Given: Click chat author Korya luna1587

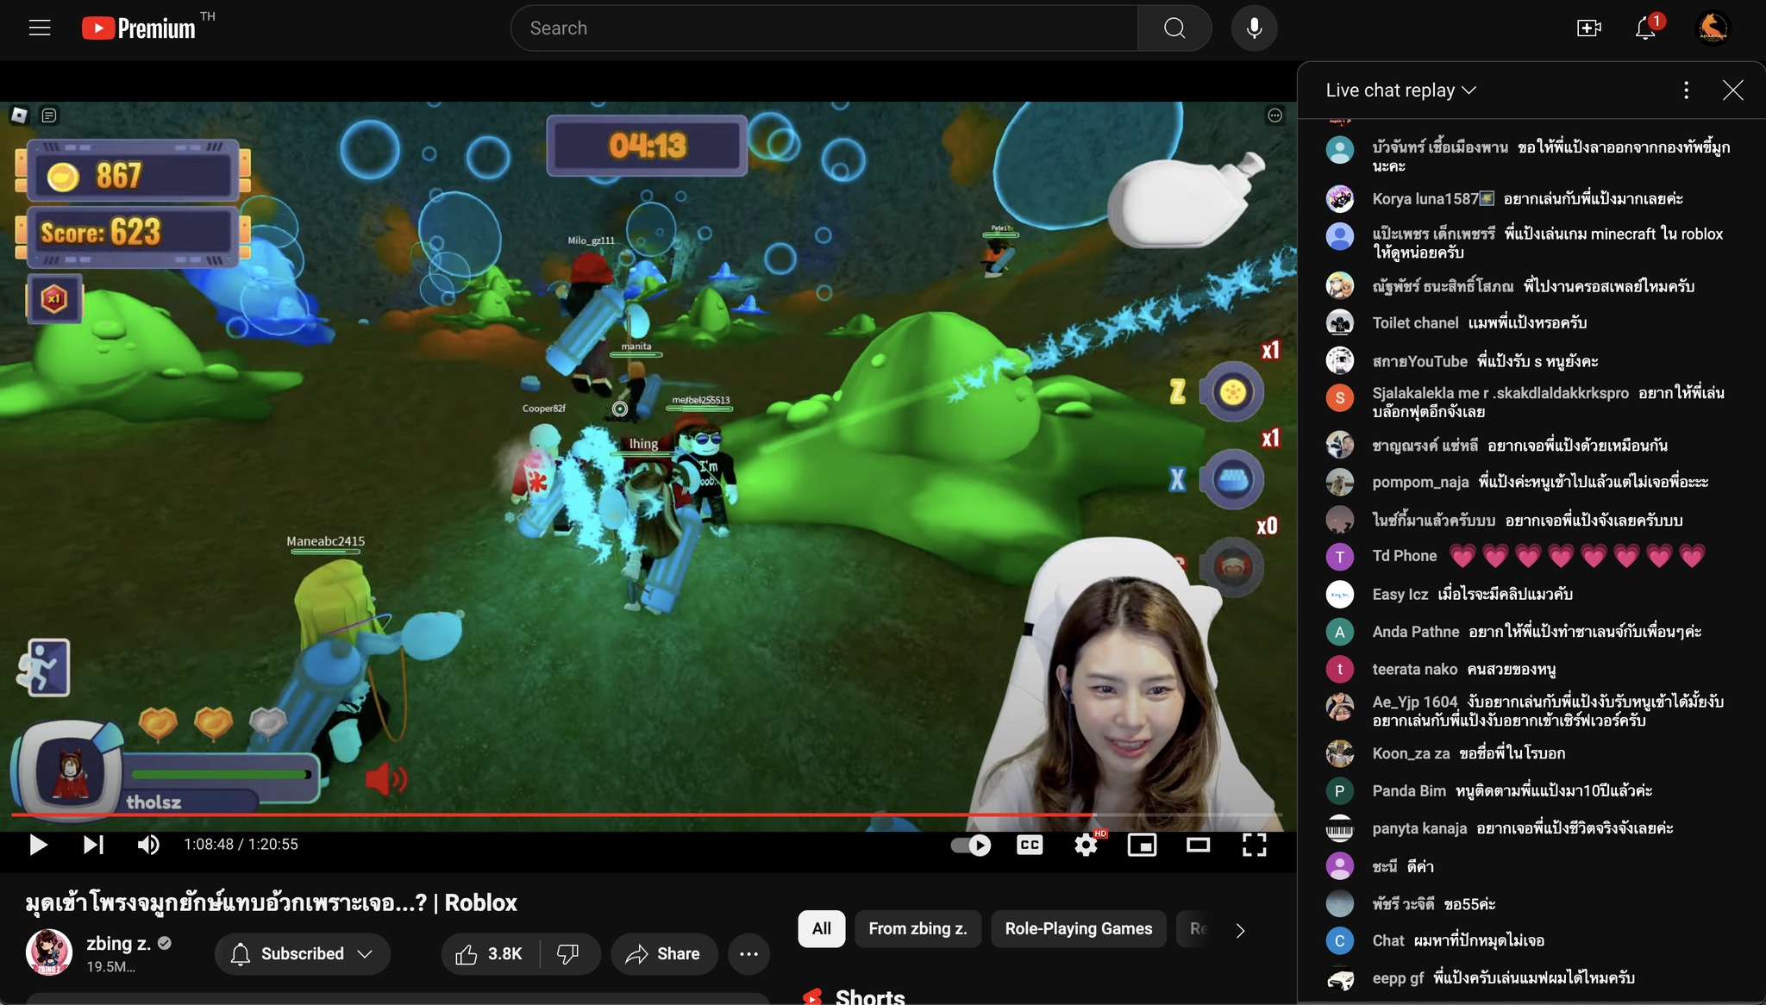Looking at the screenshot, I should pyautogui.click(x=1425, y=198).
